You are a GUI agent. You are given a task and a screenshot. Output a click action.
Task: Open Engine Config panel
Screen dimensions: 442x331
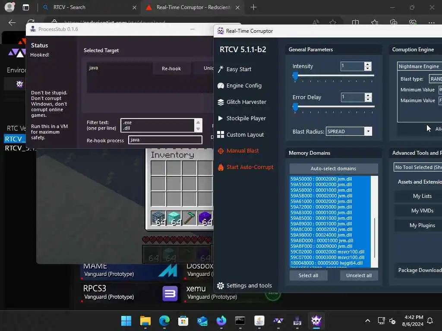(240, 86)
